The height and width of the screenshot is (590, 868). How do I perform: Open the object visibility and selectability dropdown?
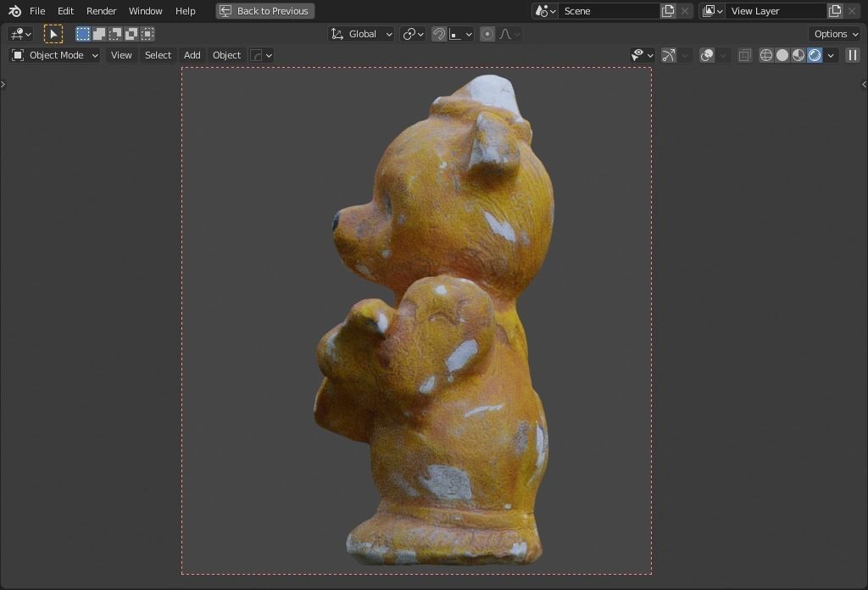click(x=643, y=55)
